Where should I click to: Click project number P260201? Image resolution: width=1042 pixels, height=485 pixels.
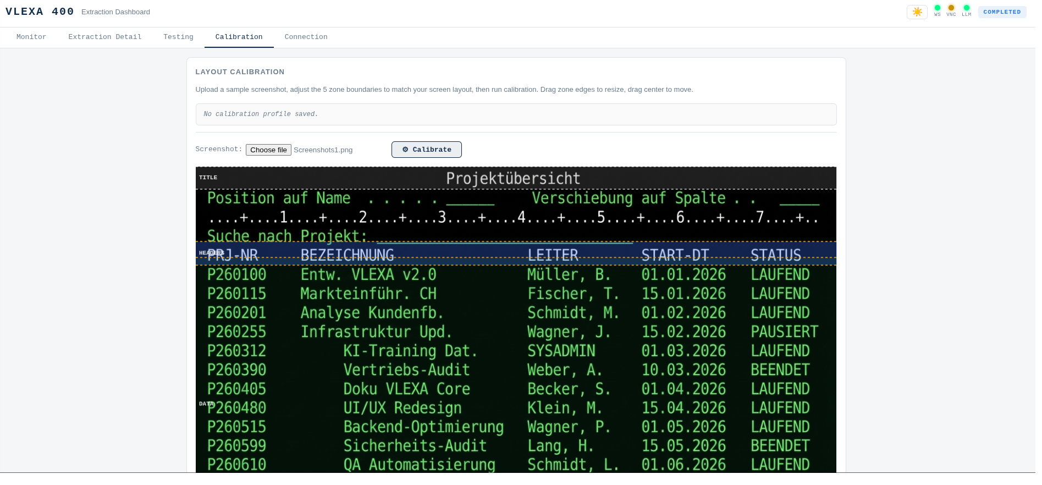[x=236, y=312]
